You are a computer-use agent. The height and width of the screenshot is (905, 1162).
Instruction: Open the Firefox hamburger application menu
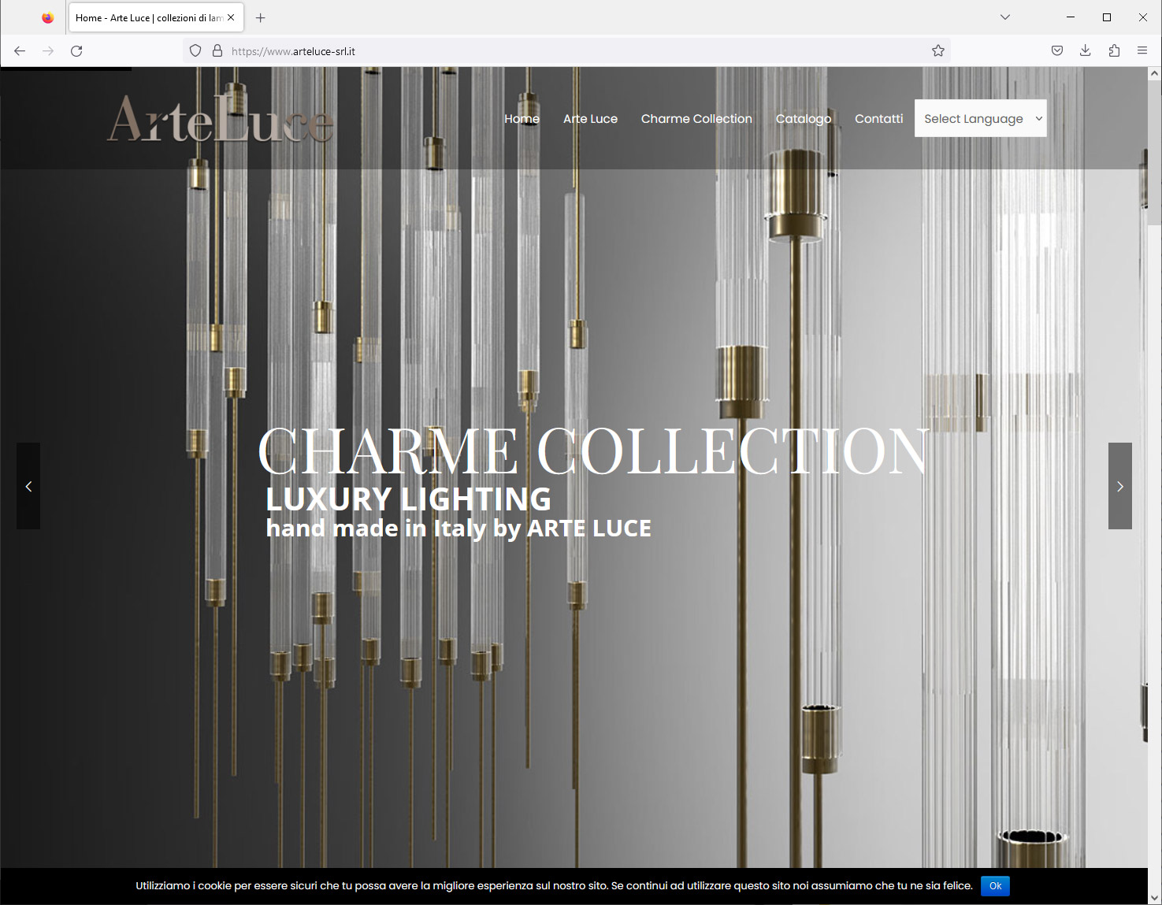1142,51
